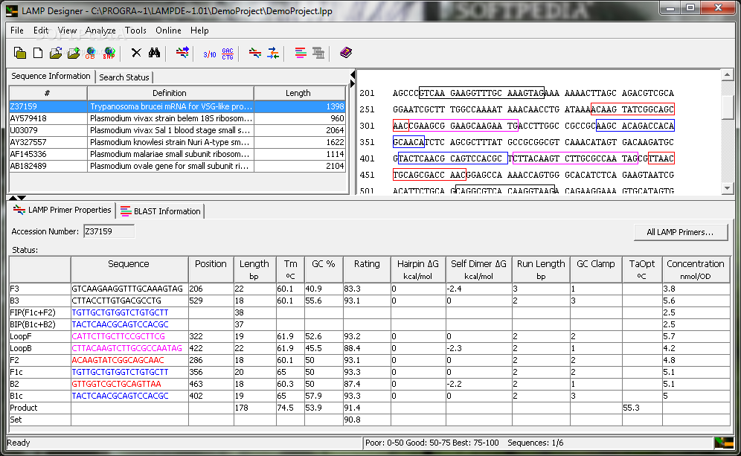Click the GAC/CTG double strand icon
The width and height of the screenshot is (741, 456).
[x=228, y=54]
